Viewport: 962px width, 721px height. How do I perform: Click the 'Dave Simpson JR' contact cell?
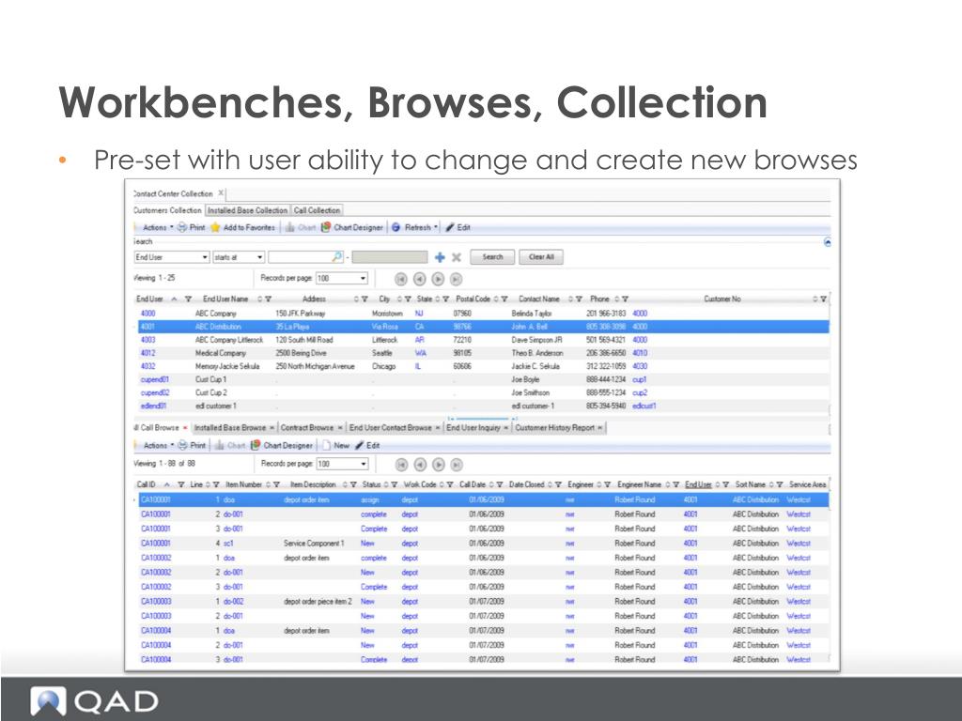[536, 340]
